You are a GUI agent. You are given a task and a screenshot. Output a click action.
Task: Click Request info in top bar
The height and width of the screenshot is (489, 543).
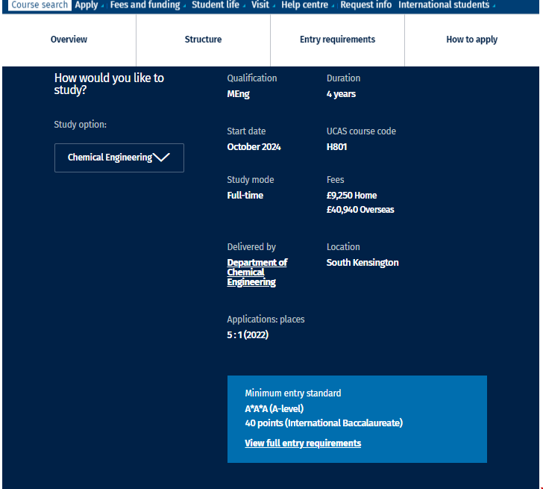coord(365,5)
